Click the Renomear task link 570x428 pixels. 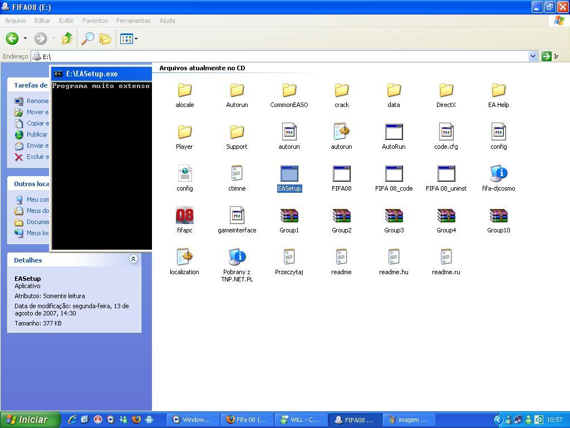click(32, 101)
